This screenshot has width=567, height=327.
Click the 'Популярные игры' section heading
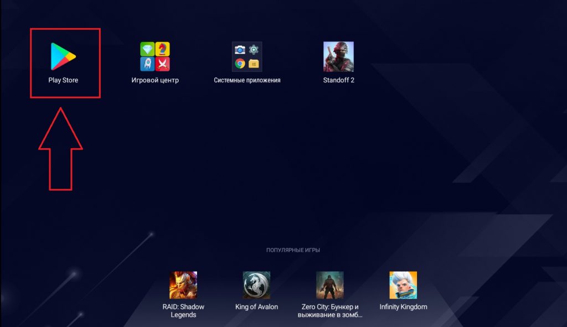293,250
